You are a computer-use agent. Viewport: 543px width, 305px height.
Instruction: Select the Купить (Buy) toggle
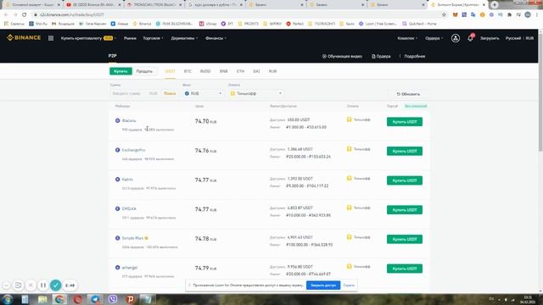[120, 71]
